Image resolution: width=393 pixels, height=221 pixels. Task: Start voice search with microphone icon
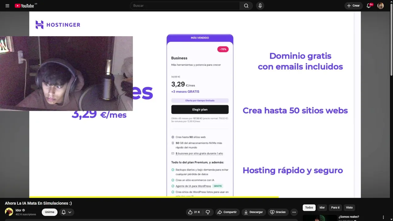point(260,6)
